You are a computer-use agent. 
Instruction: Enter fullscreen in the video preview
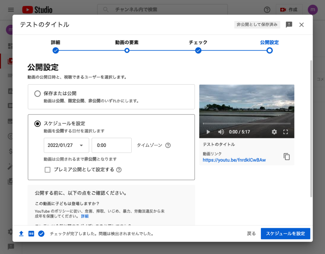[285, 132]
